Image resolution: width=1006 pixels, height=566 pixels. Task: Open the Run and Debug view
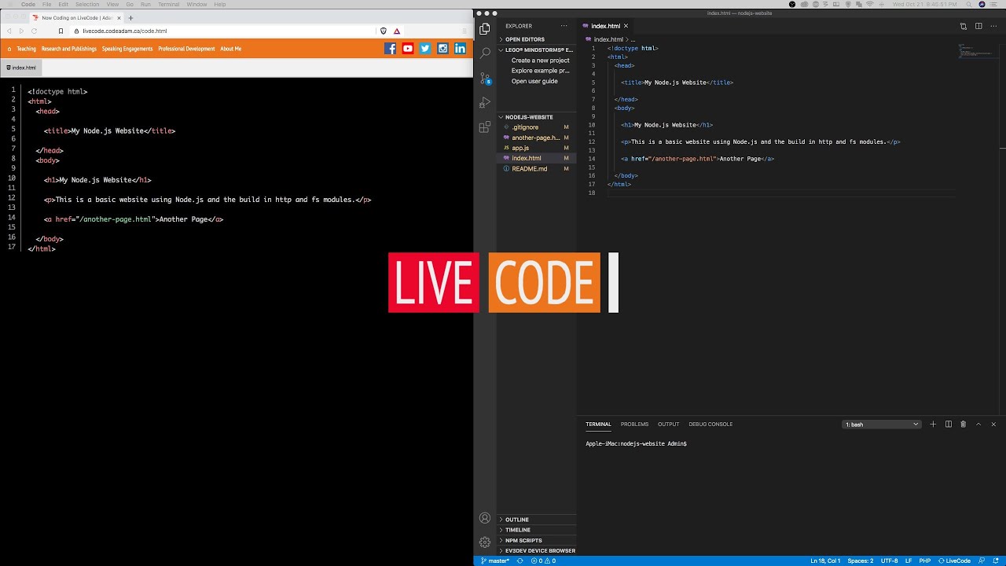coord(485,102)
